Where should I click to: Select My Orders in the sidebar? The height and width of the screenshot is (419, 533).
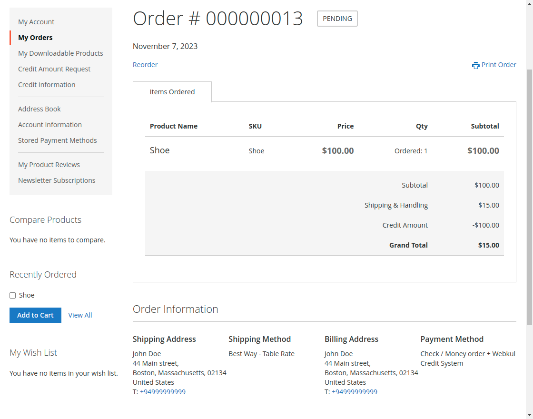35,37
